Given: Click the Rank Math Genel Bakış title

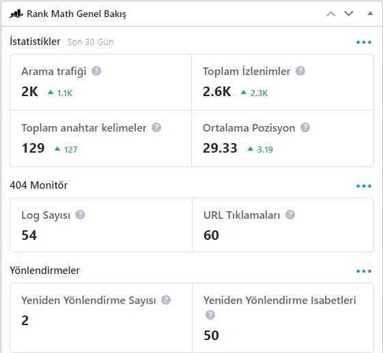Looking at the screenshot, I should point(76,14).
